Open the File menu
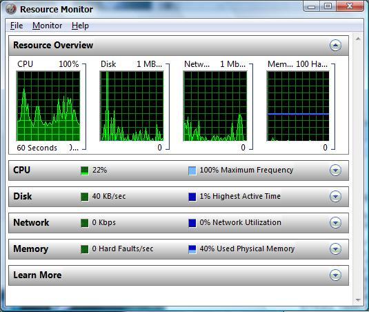The height and width of the screenshot is (312, 369). coord(17,26)
